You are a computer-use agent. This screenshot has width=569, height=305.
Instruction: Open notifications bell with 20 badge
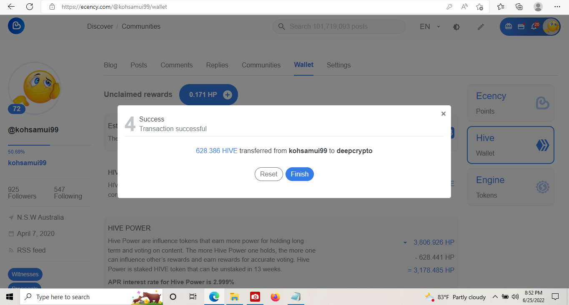click(x=534, y=26)
